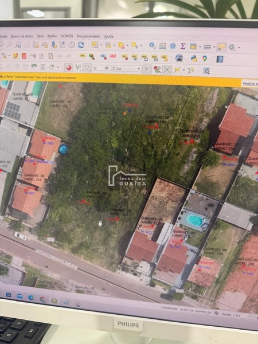Expand the Measure tool dropdown arrow
The width and height of the screenshot is (258, 344).
tap(214, 47)
